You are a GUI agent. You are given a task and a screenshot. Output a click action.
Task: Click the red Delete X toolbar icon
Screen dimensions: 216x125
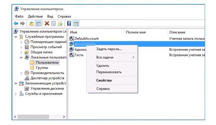pos(47,24)
